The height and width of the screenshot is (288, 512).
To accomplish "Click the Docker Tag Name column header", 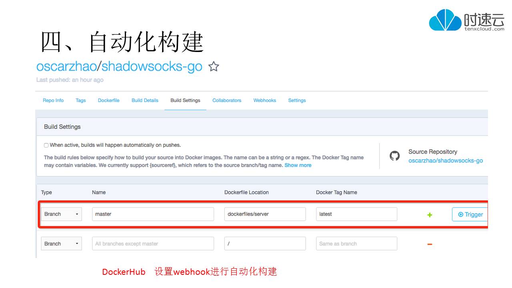I will coord(336,192).
